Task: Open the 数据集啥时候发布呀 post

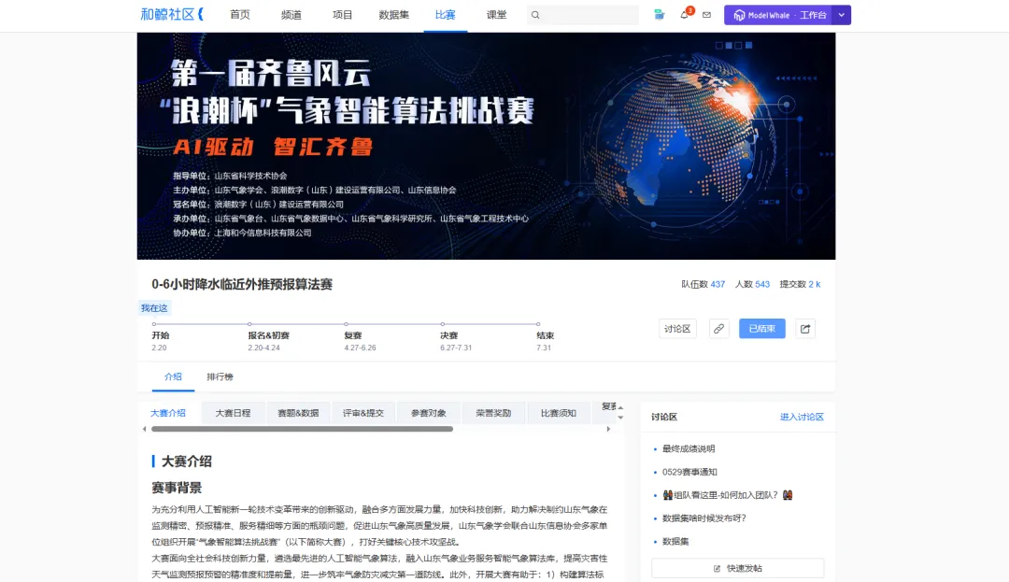Action: [704, 518]
